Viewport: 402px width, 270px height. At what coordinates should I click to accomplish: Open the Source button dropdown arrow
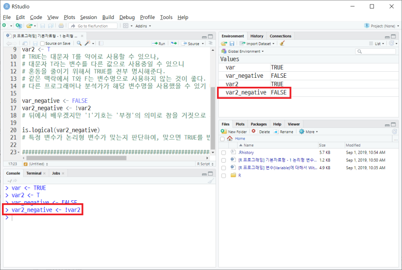pos(203,44)
